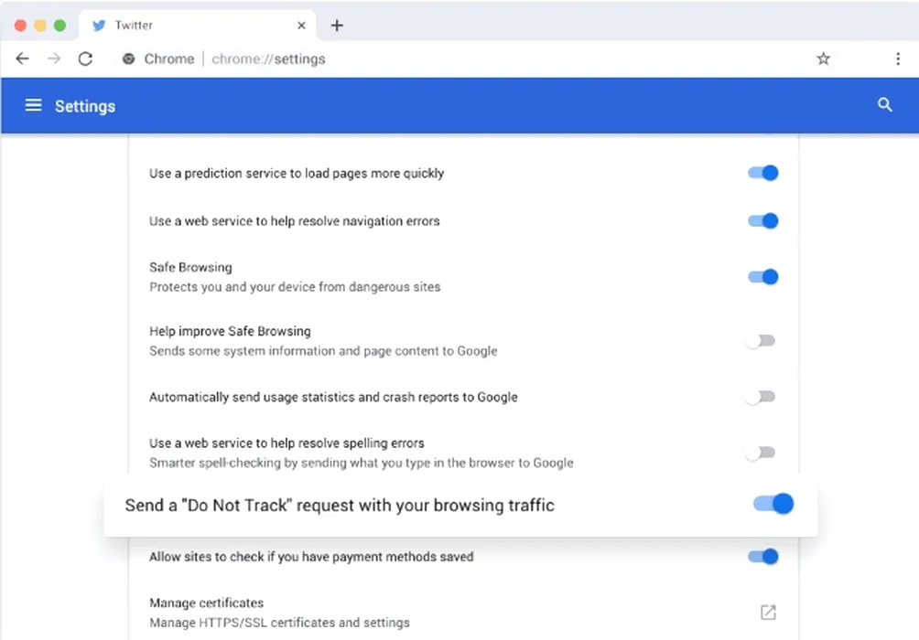Disable the Do Not Track request toggle
This screenshot has height=640, width=919.
point(773,504)
